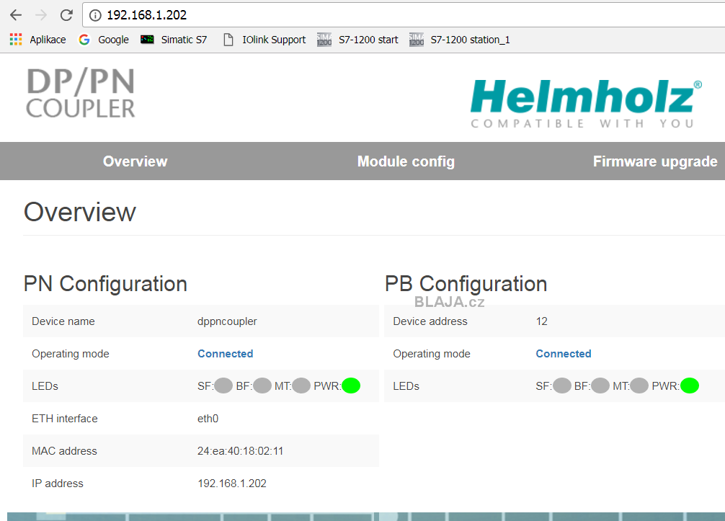Select MAC address 24:ea:40:18:02:11

pyautogui.click(x=240, y=450)
